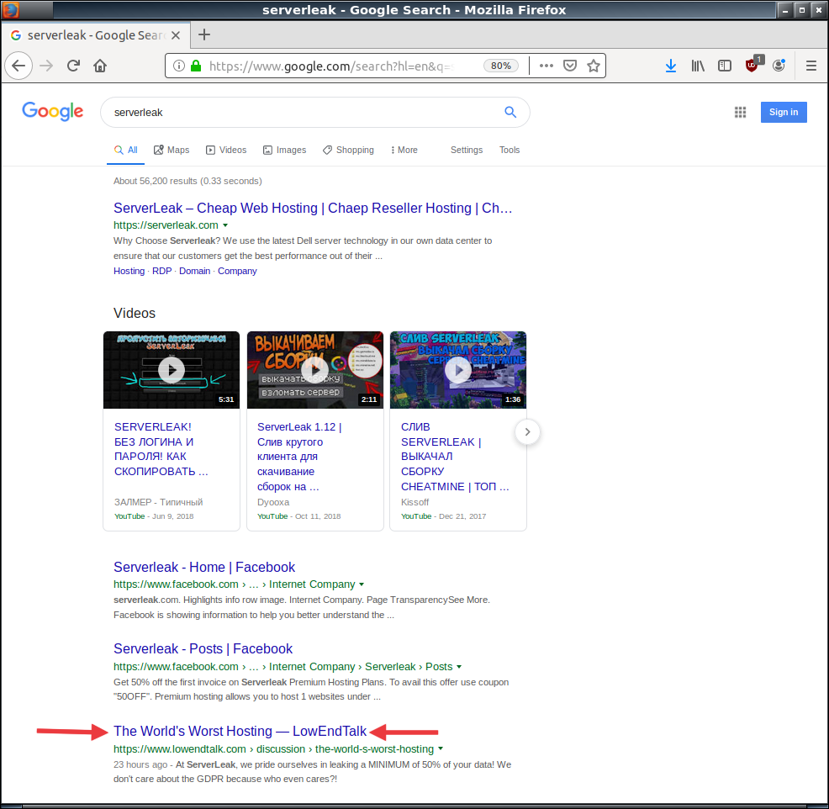This screenshot has width=829, height=809.
Task: Bookmark this page with star icon
Action: tap(593, 66)
